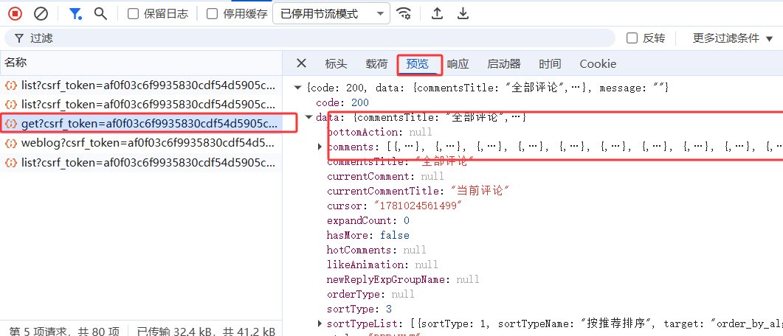Export HAR file with download arrow
This screenshot has height=336, width=783.
463,13
